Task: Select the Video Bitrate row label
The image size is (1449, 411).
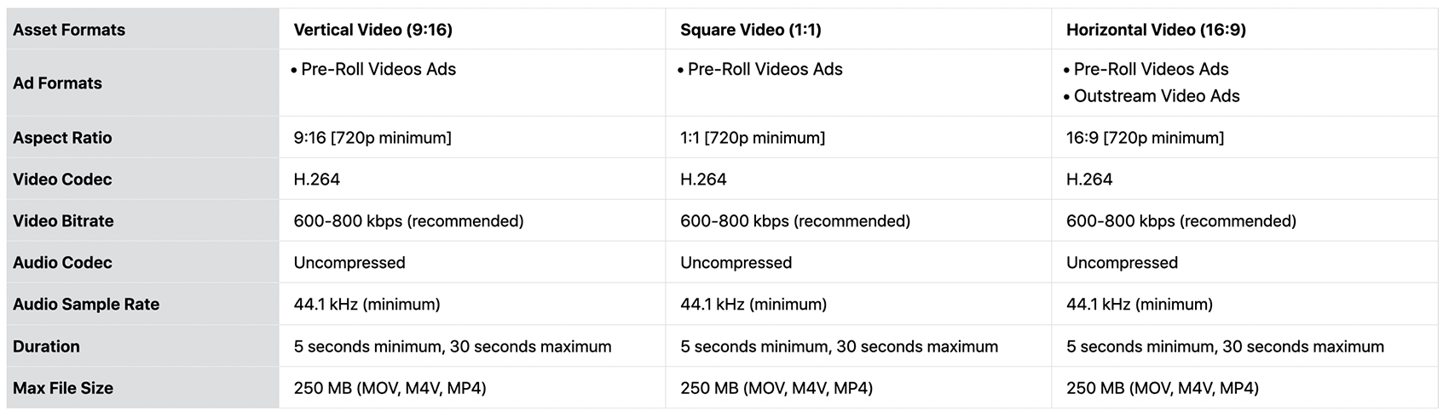Action: 63,221
